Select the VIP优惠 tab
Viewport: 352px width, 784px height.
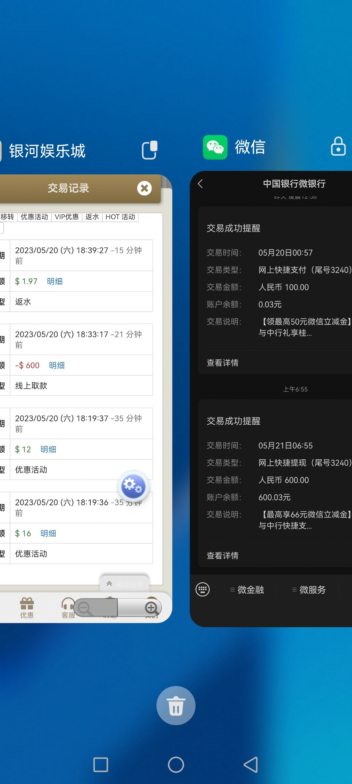tap(66, 217)
